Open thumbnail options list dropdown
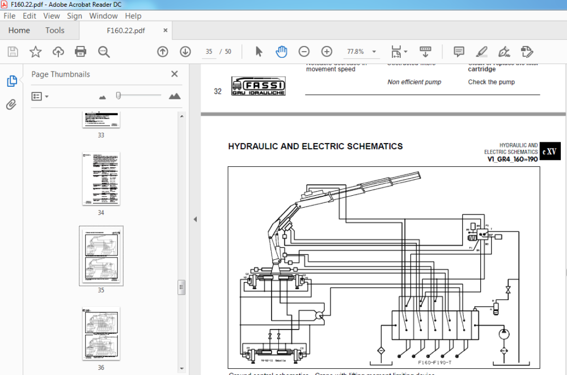Screen dimensions: 567x375 [40, 96]
